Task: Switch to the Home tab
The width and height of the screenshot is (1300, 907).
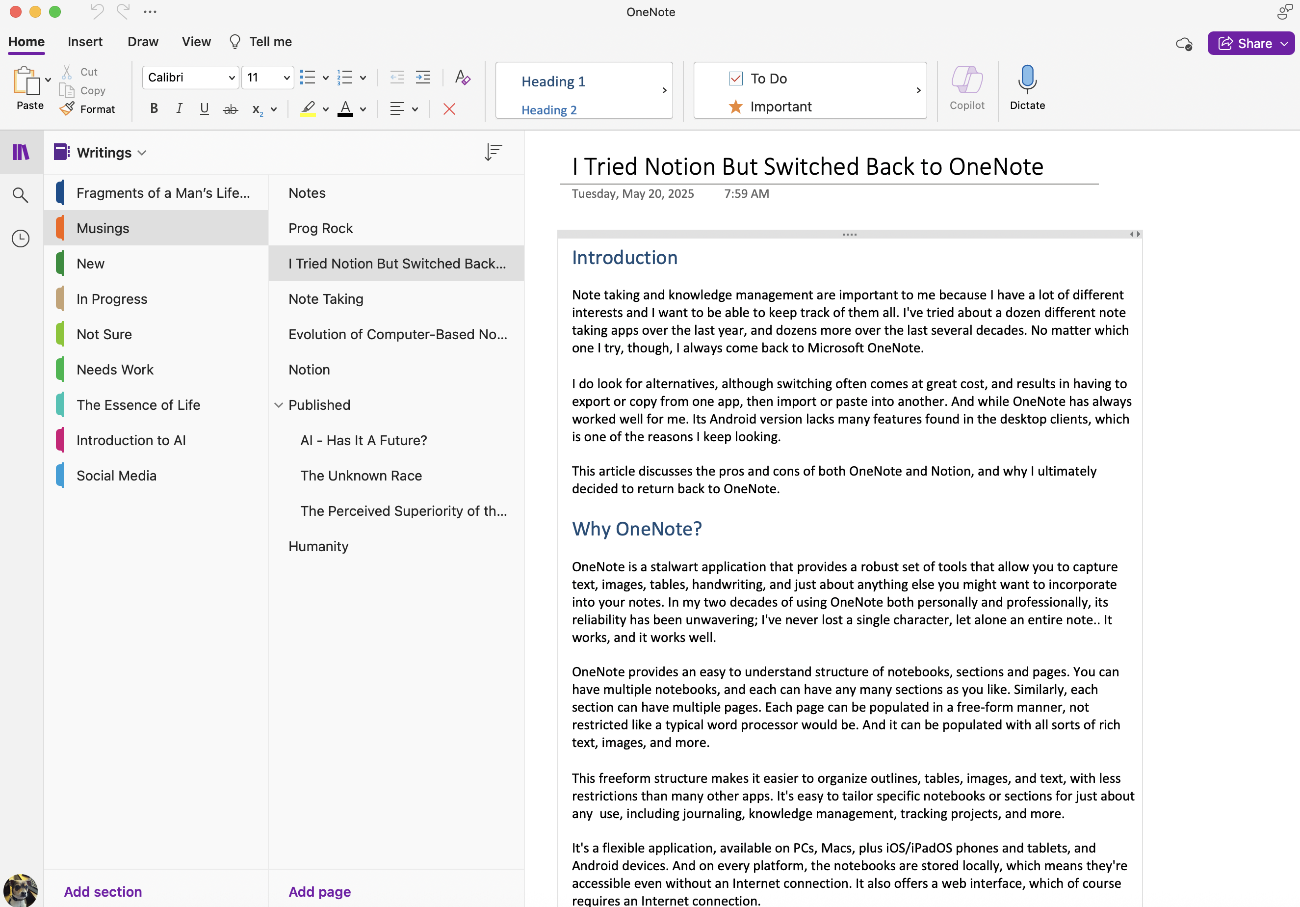Action: click(x=26, y=42)
